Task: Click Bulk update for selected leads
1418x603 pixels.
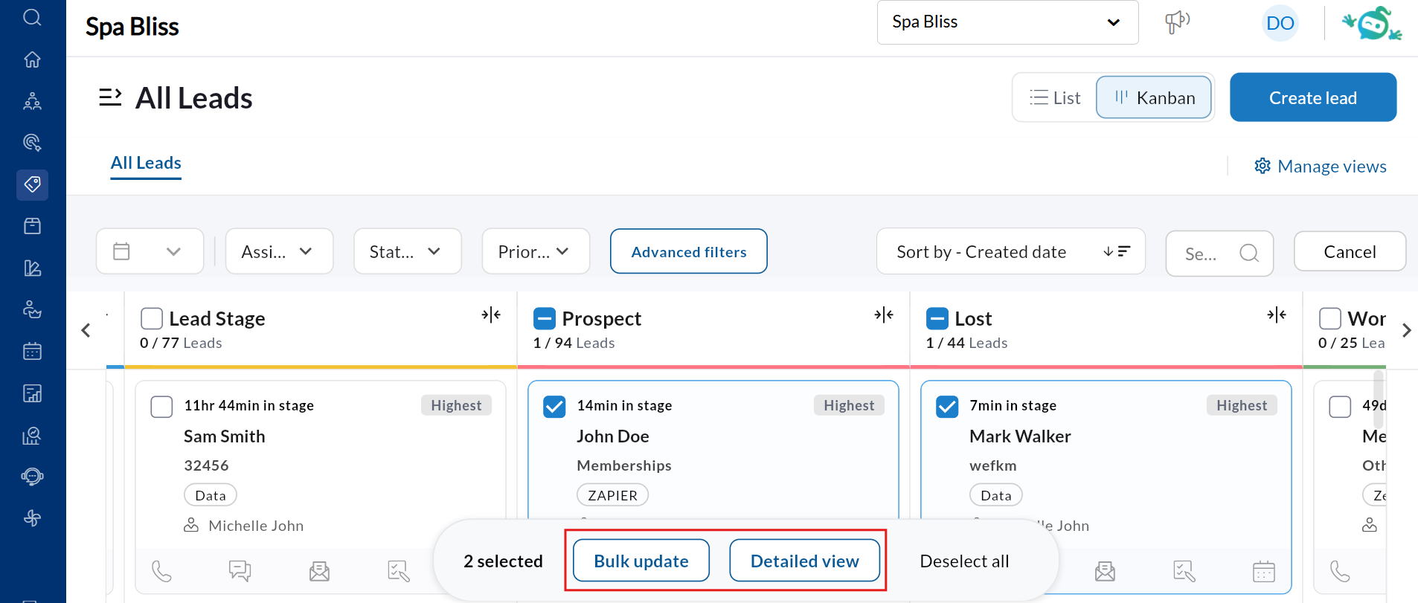Action: 641,561
